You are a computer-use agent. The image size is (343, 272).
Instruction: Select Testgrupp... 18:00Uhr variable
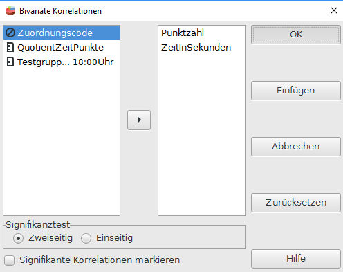pos(62,62)
